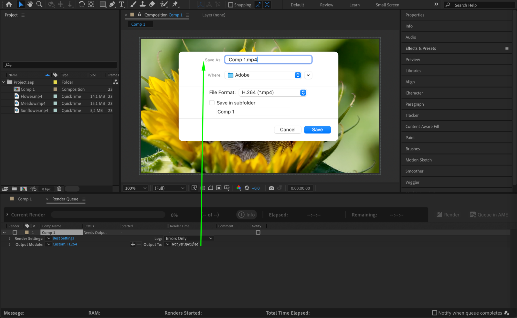The height and width of the screenshot is (318, 517).
Task: Click the Save As filename field
Action: (x=268, y=60)
